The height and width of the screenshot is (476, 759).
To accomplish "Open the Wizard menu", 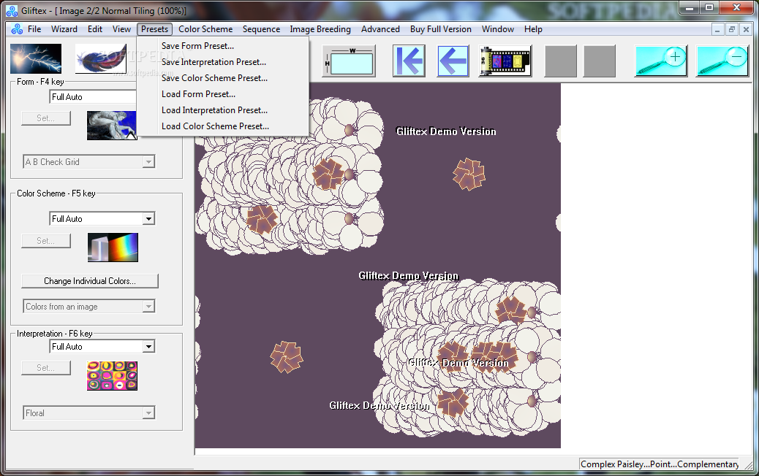I will pos(64,29).
